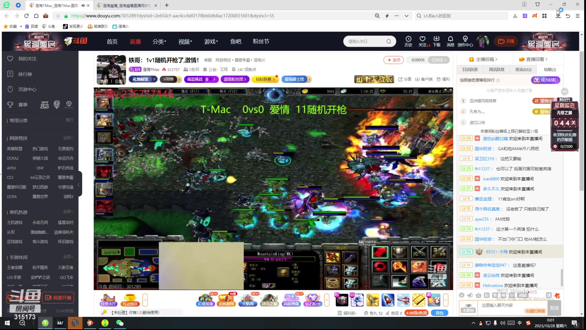Image resolution: width=586 pixels, height=330 pixels.
Task: Open the 分享 share icon below title
Action: pos(405,79)
